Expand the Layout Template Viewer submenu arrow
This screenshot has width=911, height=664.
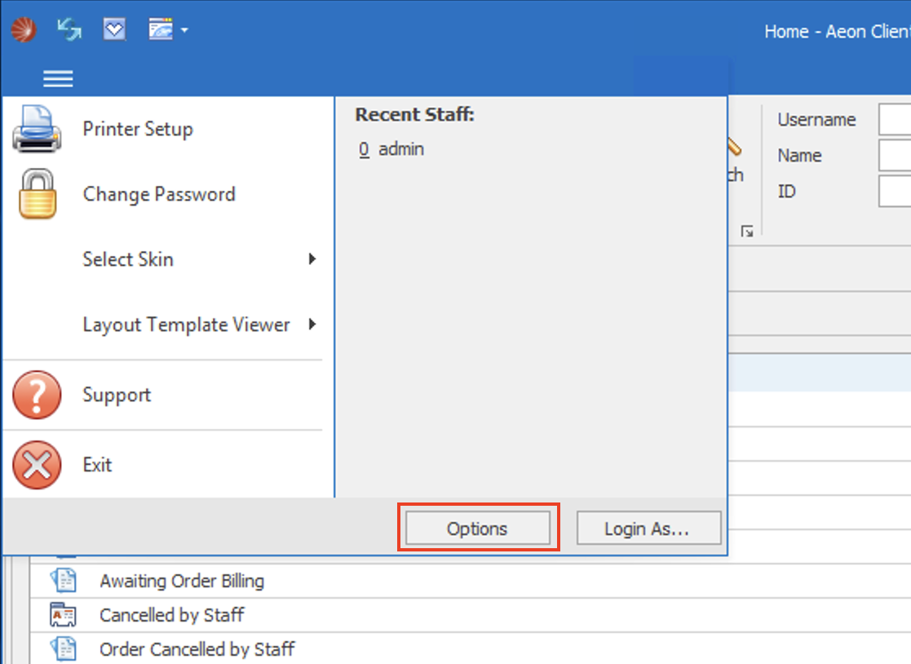click(x=312, y=325)
